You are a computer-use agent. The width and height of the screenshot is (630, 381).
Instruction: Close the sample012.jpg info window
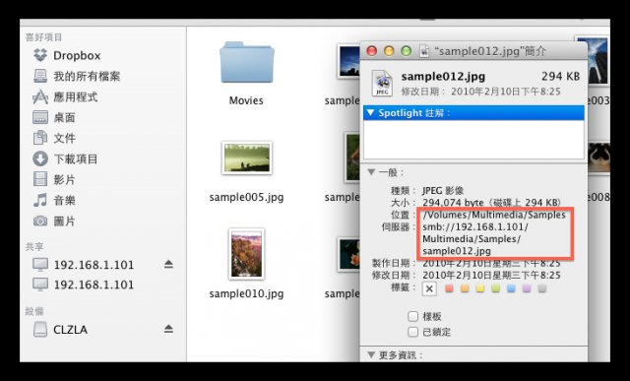click(x=372, y=51)
